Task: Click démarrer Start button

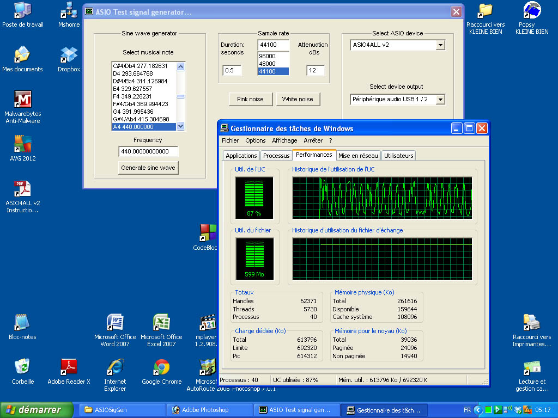Action: pyautogui.click(x=37, y=410)
